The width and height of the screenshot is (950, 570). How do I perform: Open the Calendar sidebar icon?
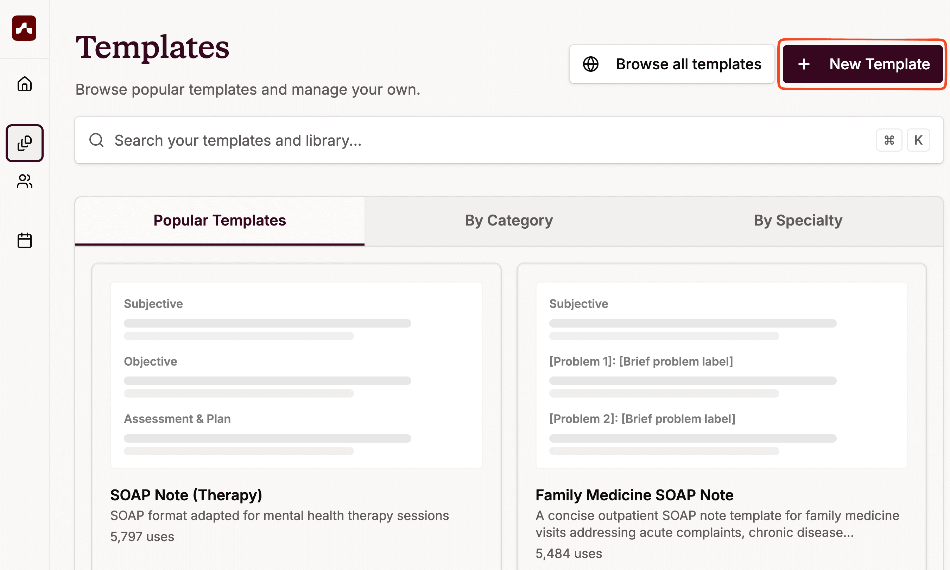pos(25,240)
